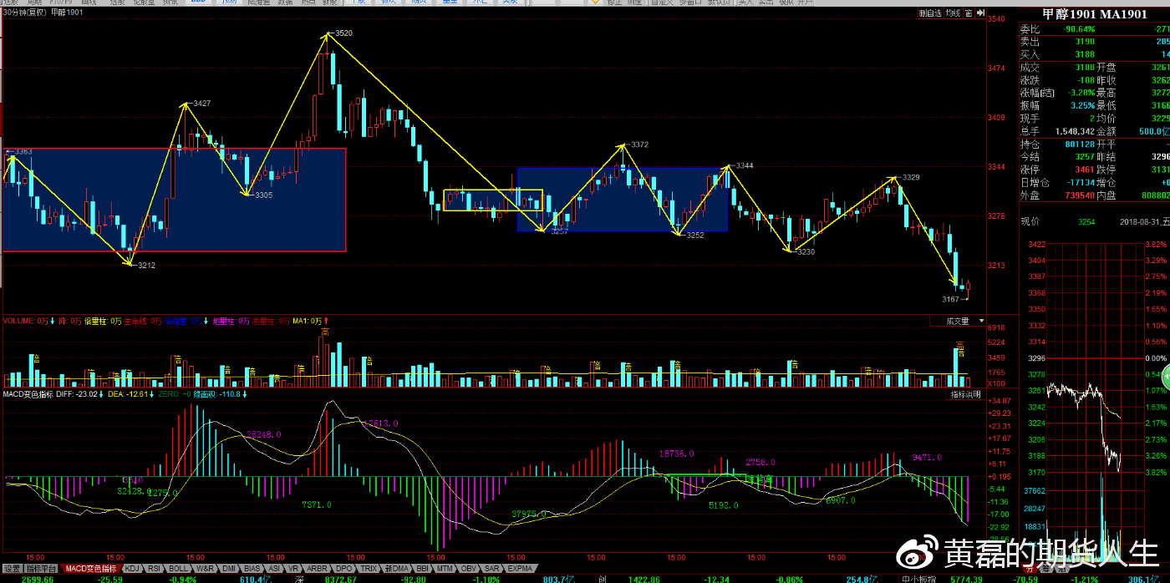
Task: Select the DPO indicator tab
Action: coord(344,568)
